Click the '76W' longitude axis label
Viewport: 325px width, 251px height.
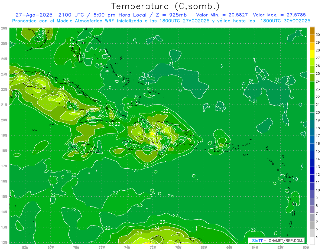point(102,247)
